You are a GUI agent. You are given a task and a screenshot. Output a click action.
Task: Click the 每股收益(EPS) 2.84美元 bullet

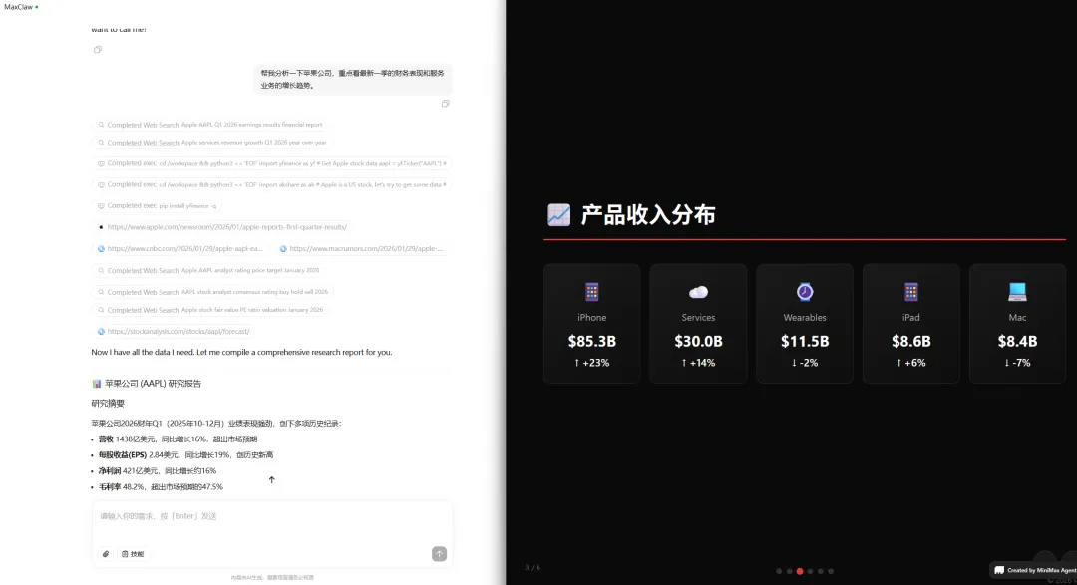coord(186,455)
